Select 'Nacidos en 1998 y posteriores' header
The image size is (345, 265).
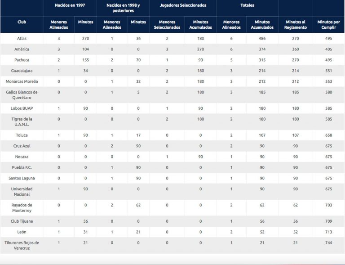[123, 8]
